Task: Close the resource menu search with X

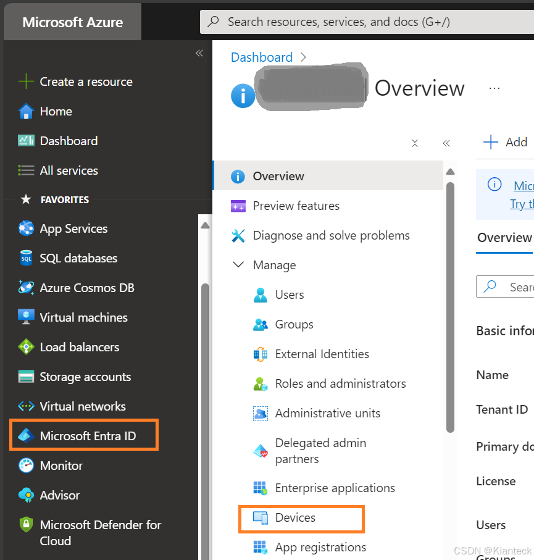Action: pos(415,143)
